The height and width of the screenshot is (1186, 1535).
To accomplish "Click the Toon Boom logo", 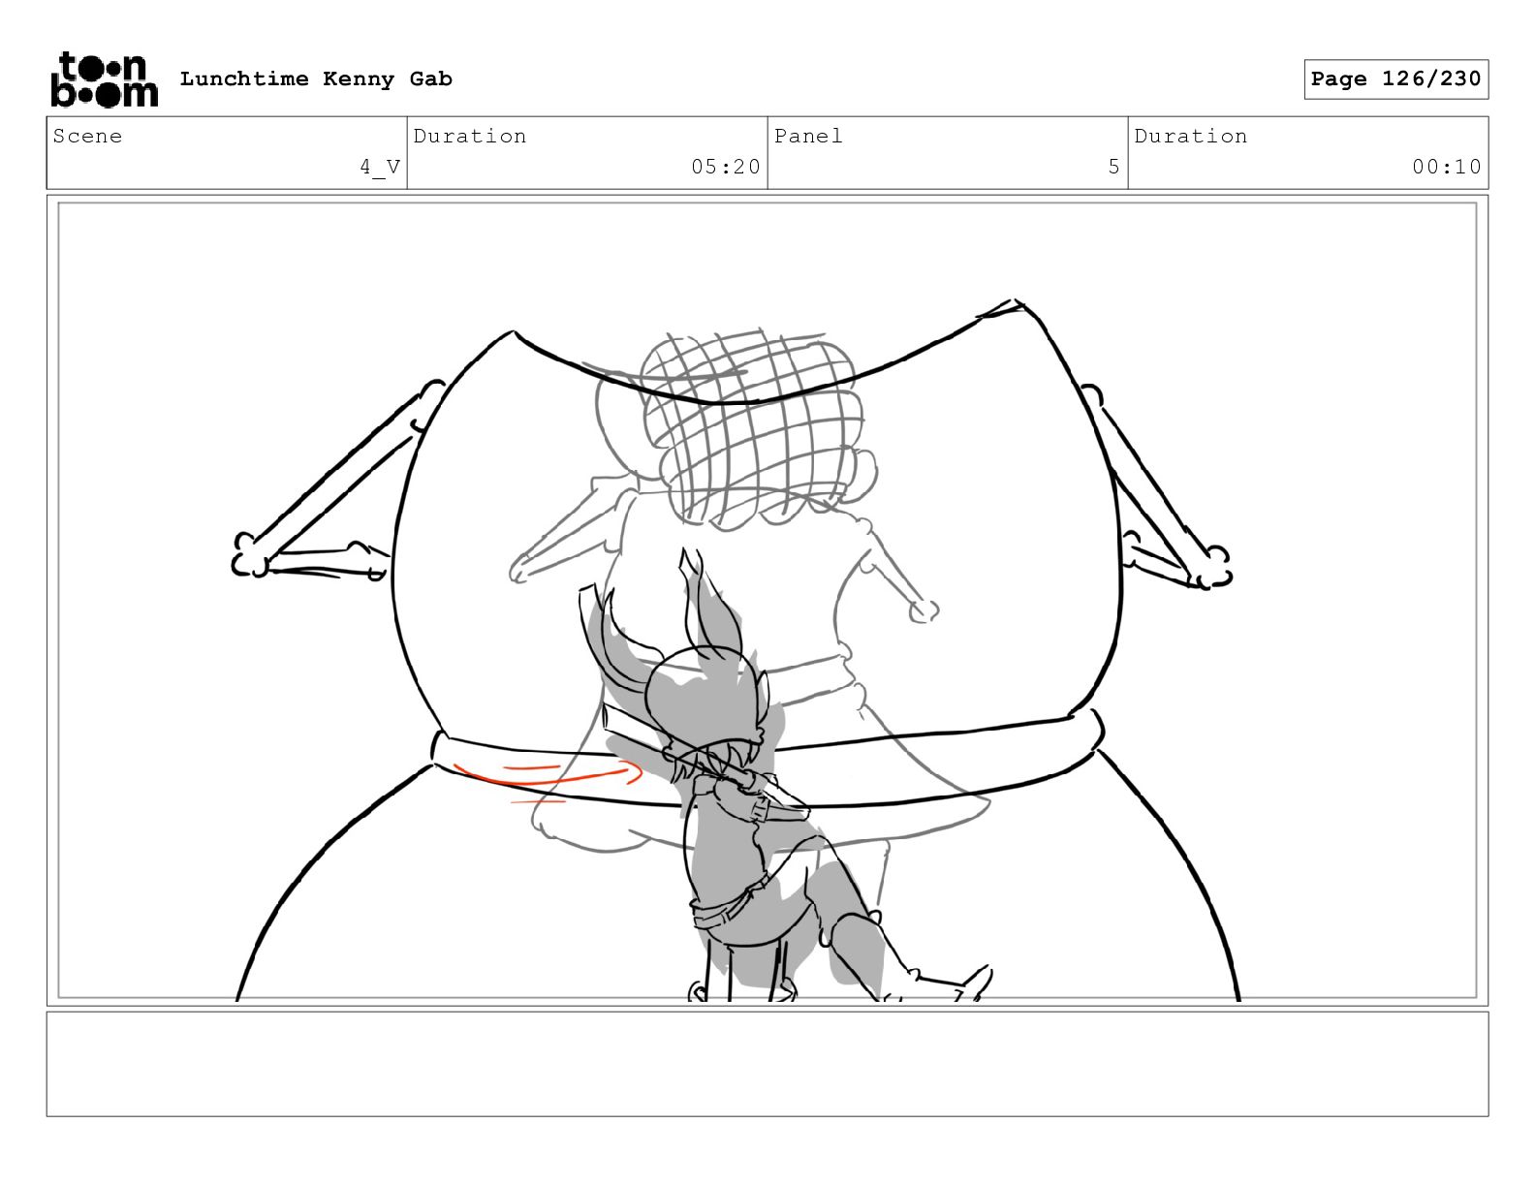I will [104, 79].
